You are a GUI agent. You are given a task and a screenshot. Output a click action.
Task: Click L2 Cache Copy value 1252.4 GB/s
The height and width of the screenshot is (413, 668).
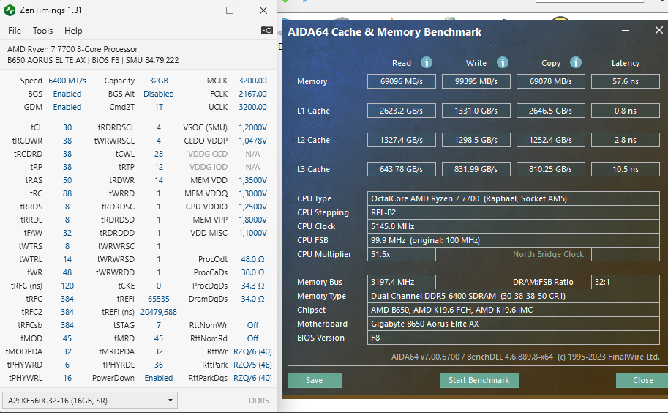[x=550, y=140]
